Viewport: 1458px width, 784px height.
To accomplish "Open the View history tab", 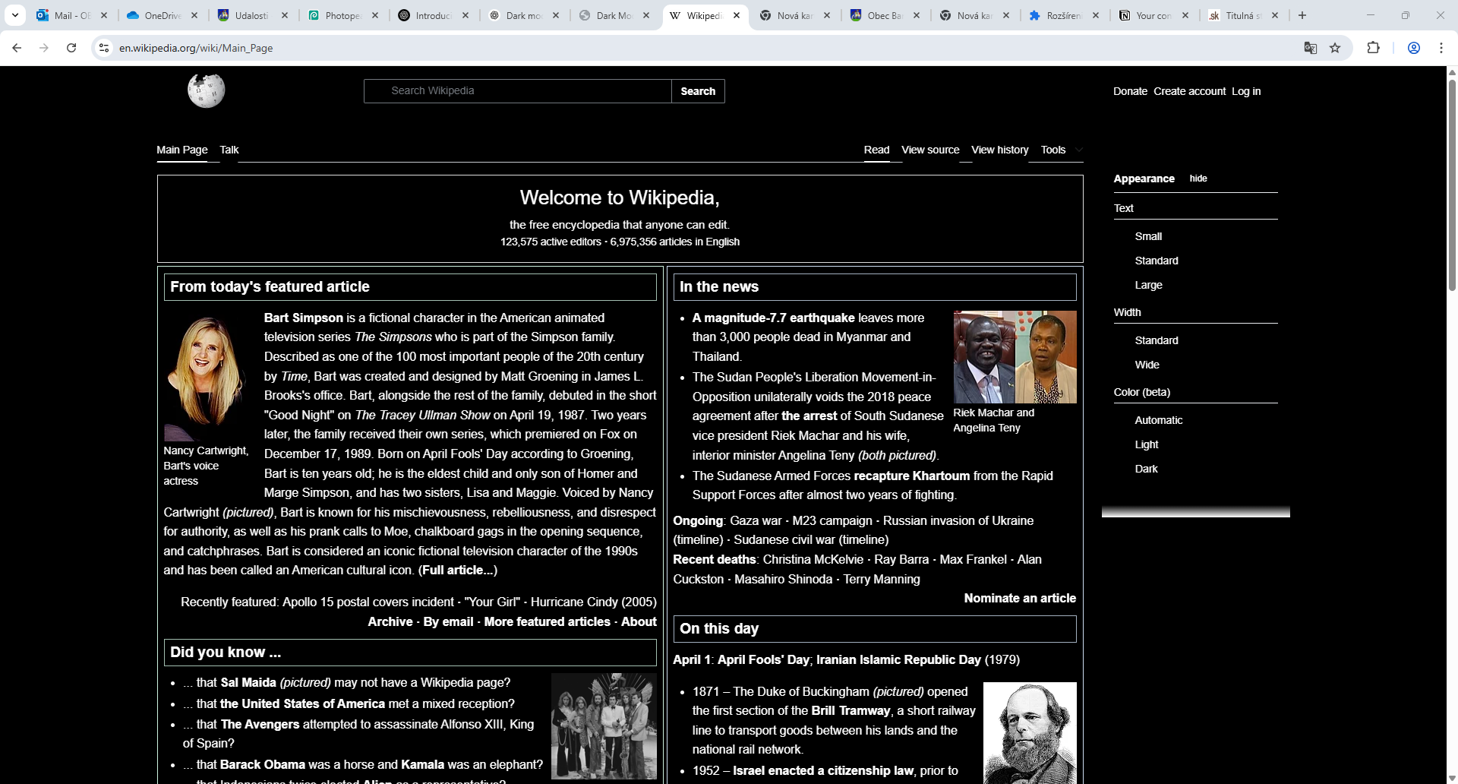I will (x=1000, y=150).
